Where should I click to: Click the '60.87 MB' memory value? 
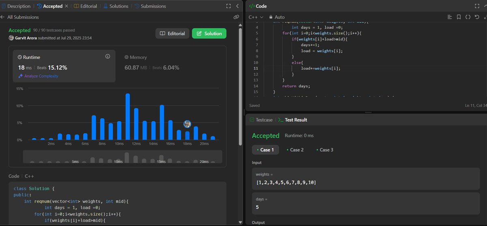tap(136, 67)
